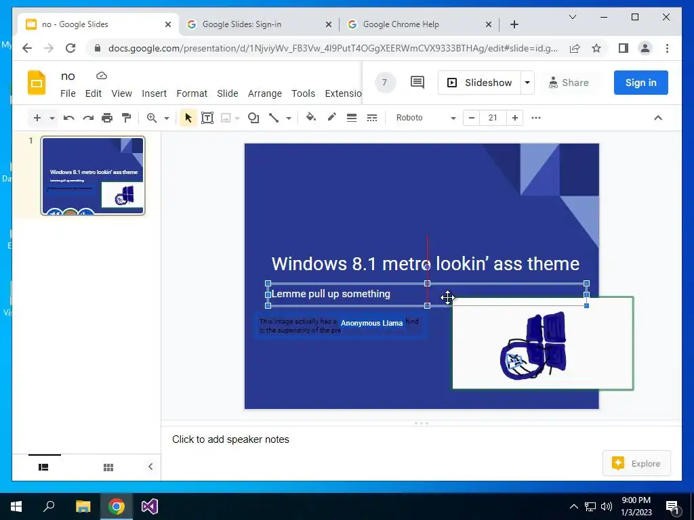Collapse the menus with the up chevron
The height and width of the screenshot is (520, 694).
click(x=658, y=118)
